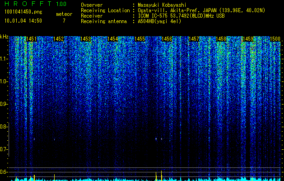284x181 pixels.
Task: Click the Receiving Location label
Action: [105, 10]
